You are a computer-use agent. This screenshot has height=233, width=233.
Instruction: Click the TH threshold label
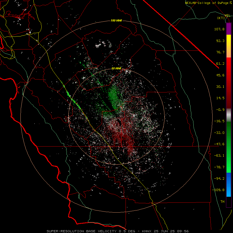pos(222,202)
